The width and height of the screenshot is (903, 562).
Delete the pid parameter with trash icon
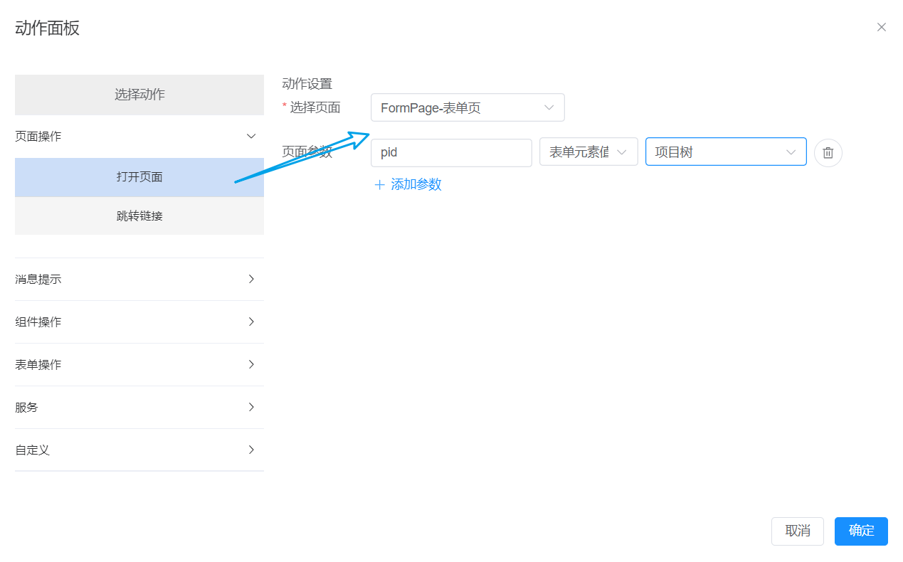[x=828, y=153]
